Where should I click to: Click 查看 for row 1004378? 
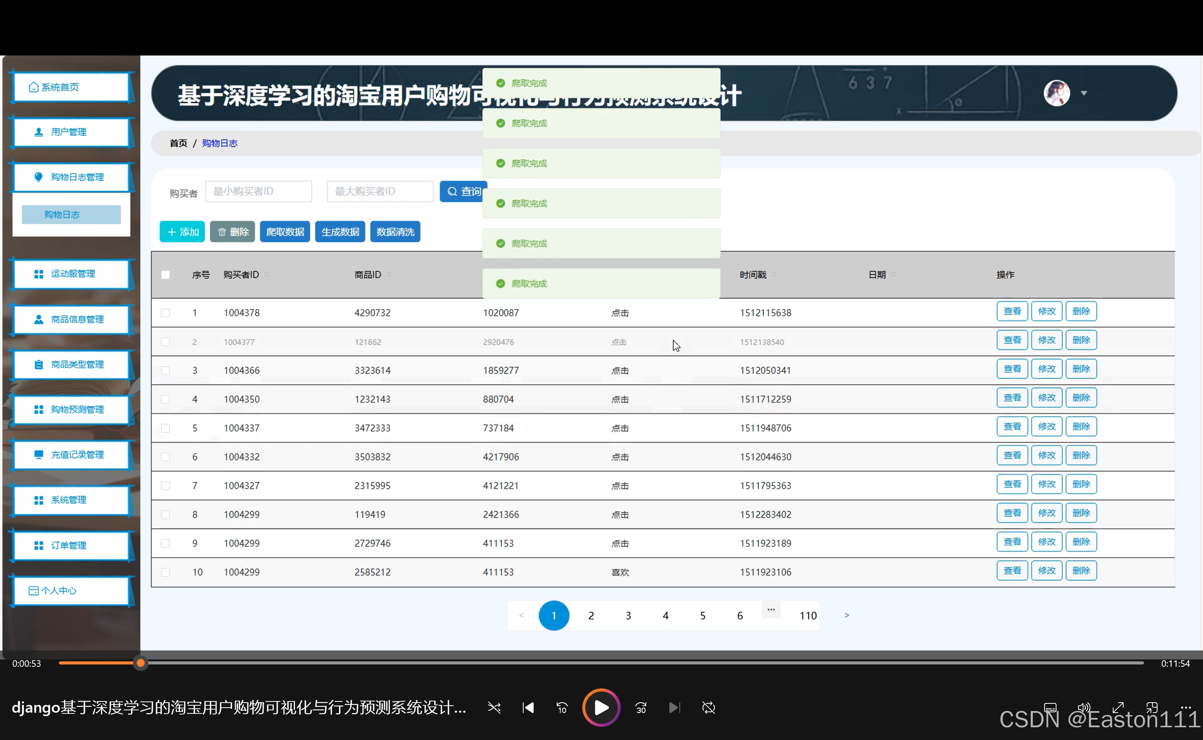(x=1012, y=311)
